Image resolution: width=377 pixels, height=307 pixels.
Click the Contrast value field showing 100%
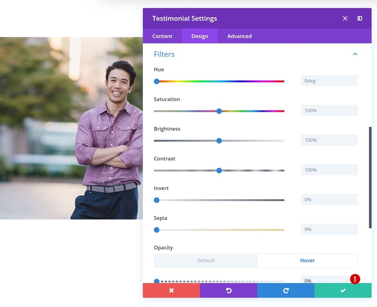pyautogui.click(x=329, y=170)
